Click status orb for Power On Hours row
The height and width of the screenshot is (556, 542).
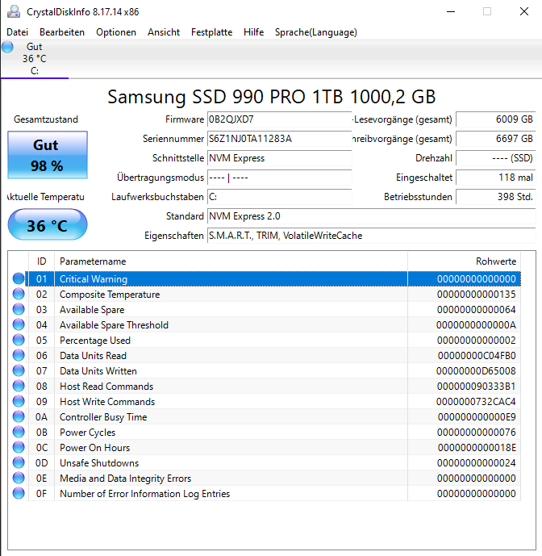pos(19,447)
